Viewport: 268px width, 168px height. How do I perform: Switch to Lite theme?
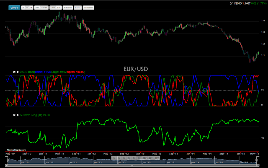(x=59, y=8)
